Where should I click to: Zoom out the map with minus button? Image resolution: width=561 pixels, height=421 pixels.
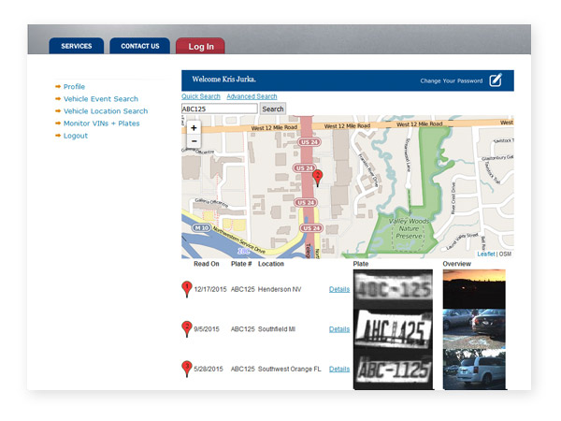[194, 141]
